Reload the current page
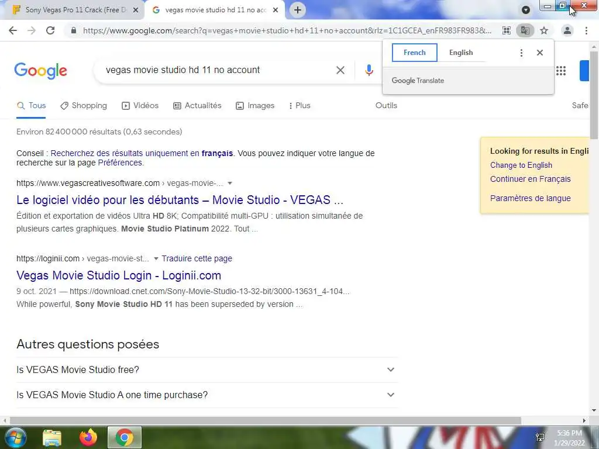The width and height of the screenshot is (599, 449). click(x=50, y=30)
